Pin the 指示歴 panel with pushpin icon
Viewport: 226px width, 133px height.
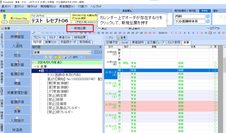pos(100,47)
